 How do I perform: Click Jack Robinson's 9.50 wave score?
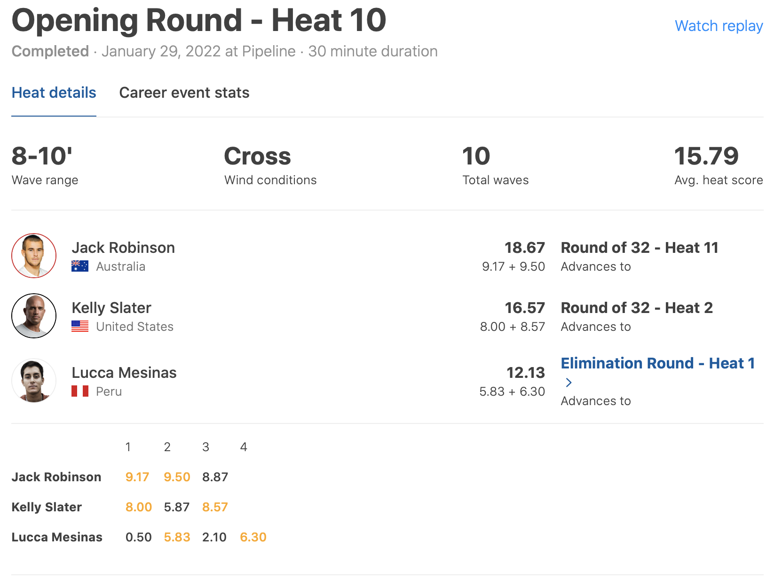tap(177, 477)
